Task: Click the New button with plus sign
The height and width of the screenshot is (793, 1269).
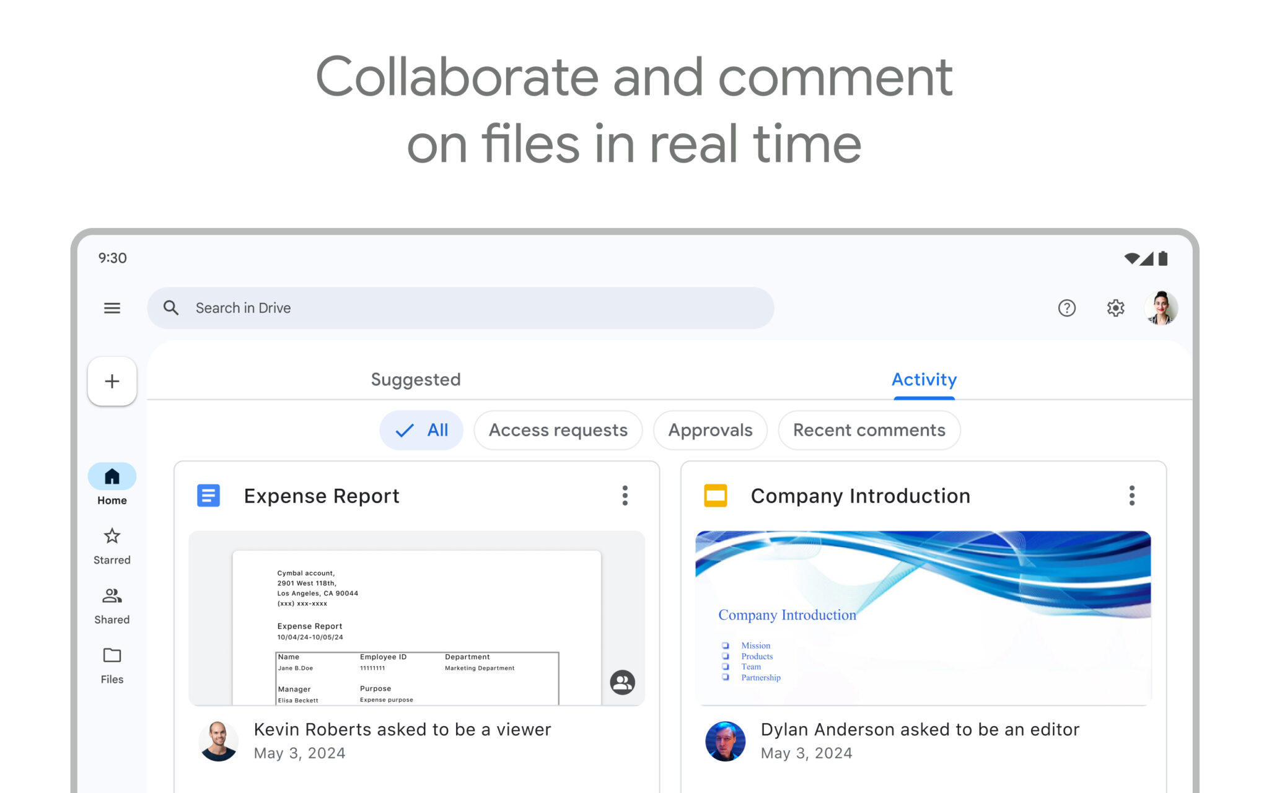Action: click(x=112, y=381)
